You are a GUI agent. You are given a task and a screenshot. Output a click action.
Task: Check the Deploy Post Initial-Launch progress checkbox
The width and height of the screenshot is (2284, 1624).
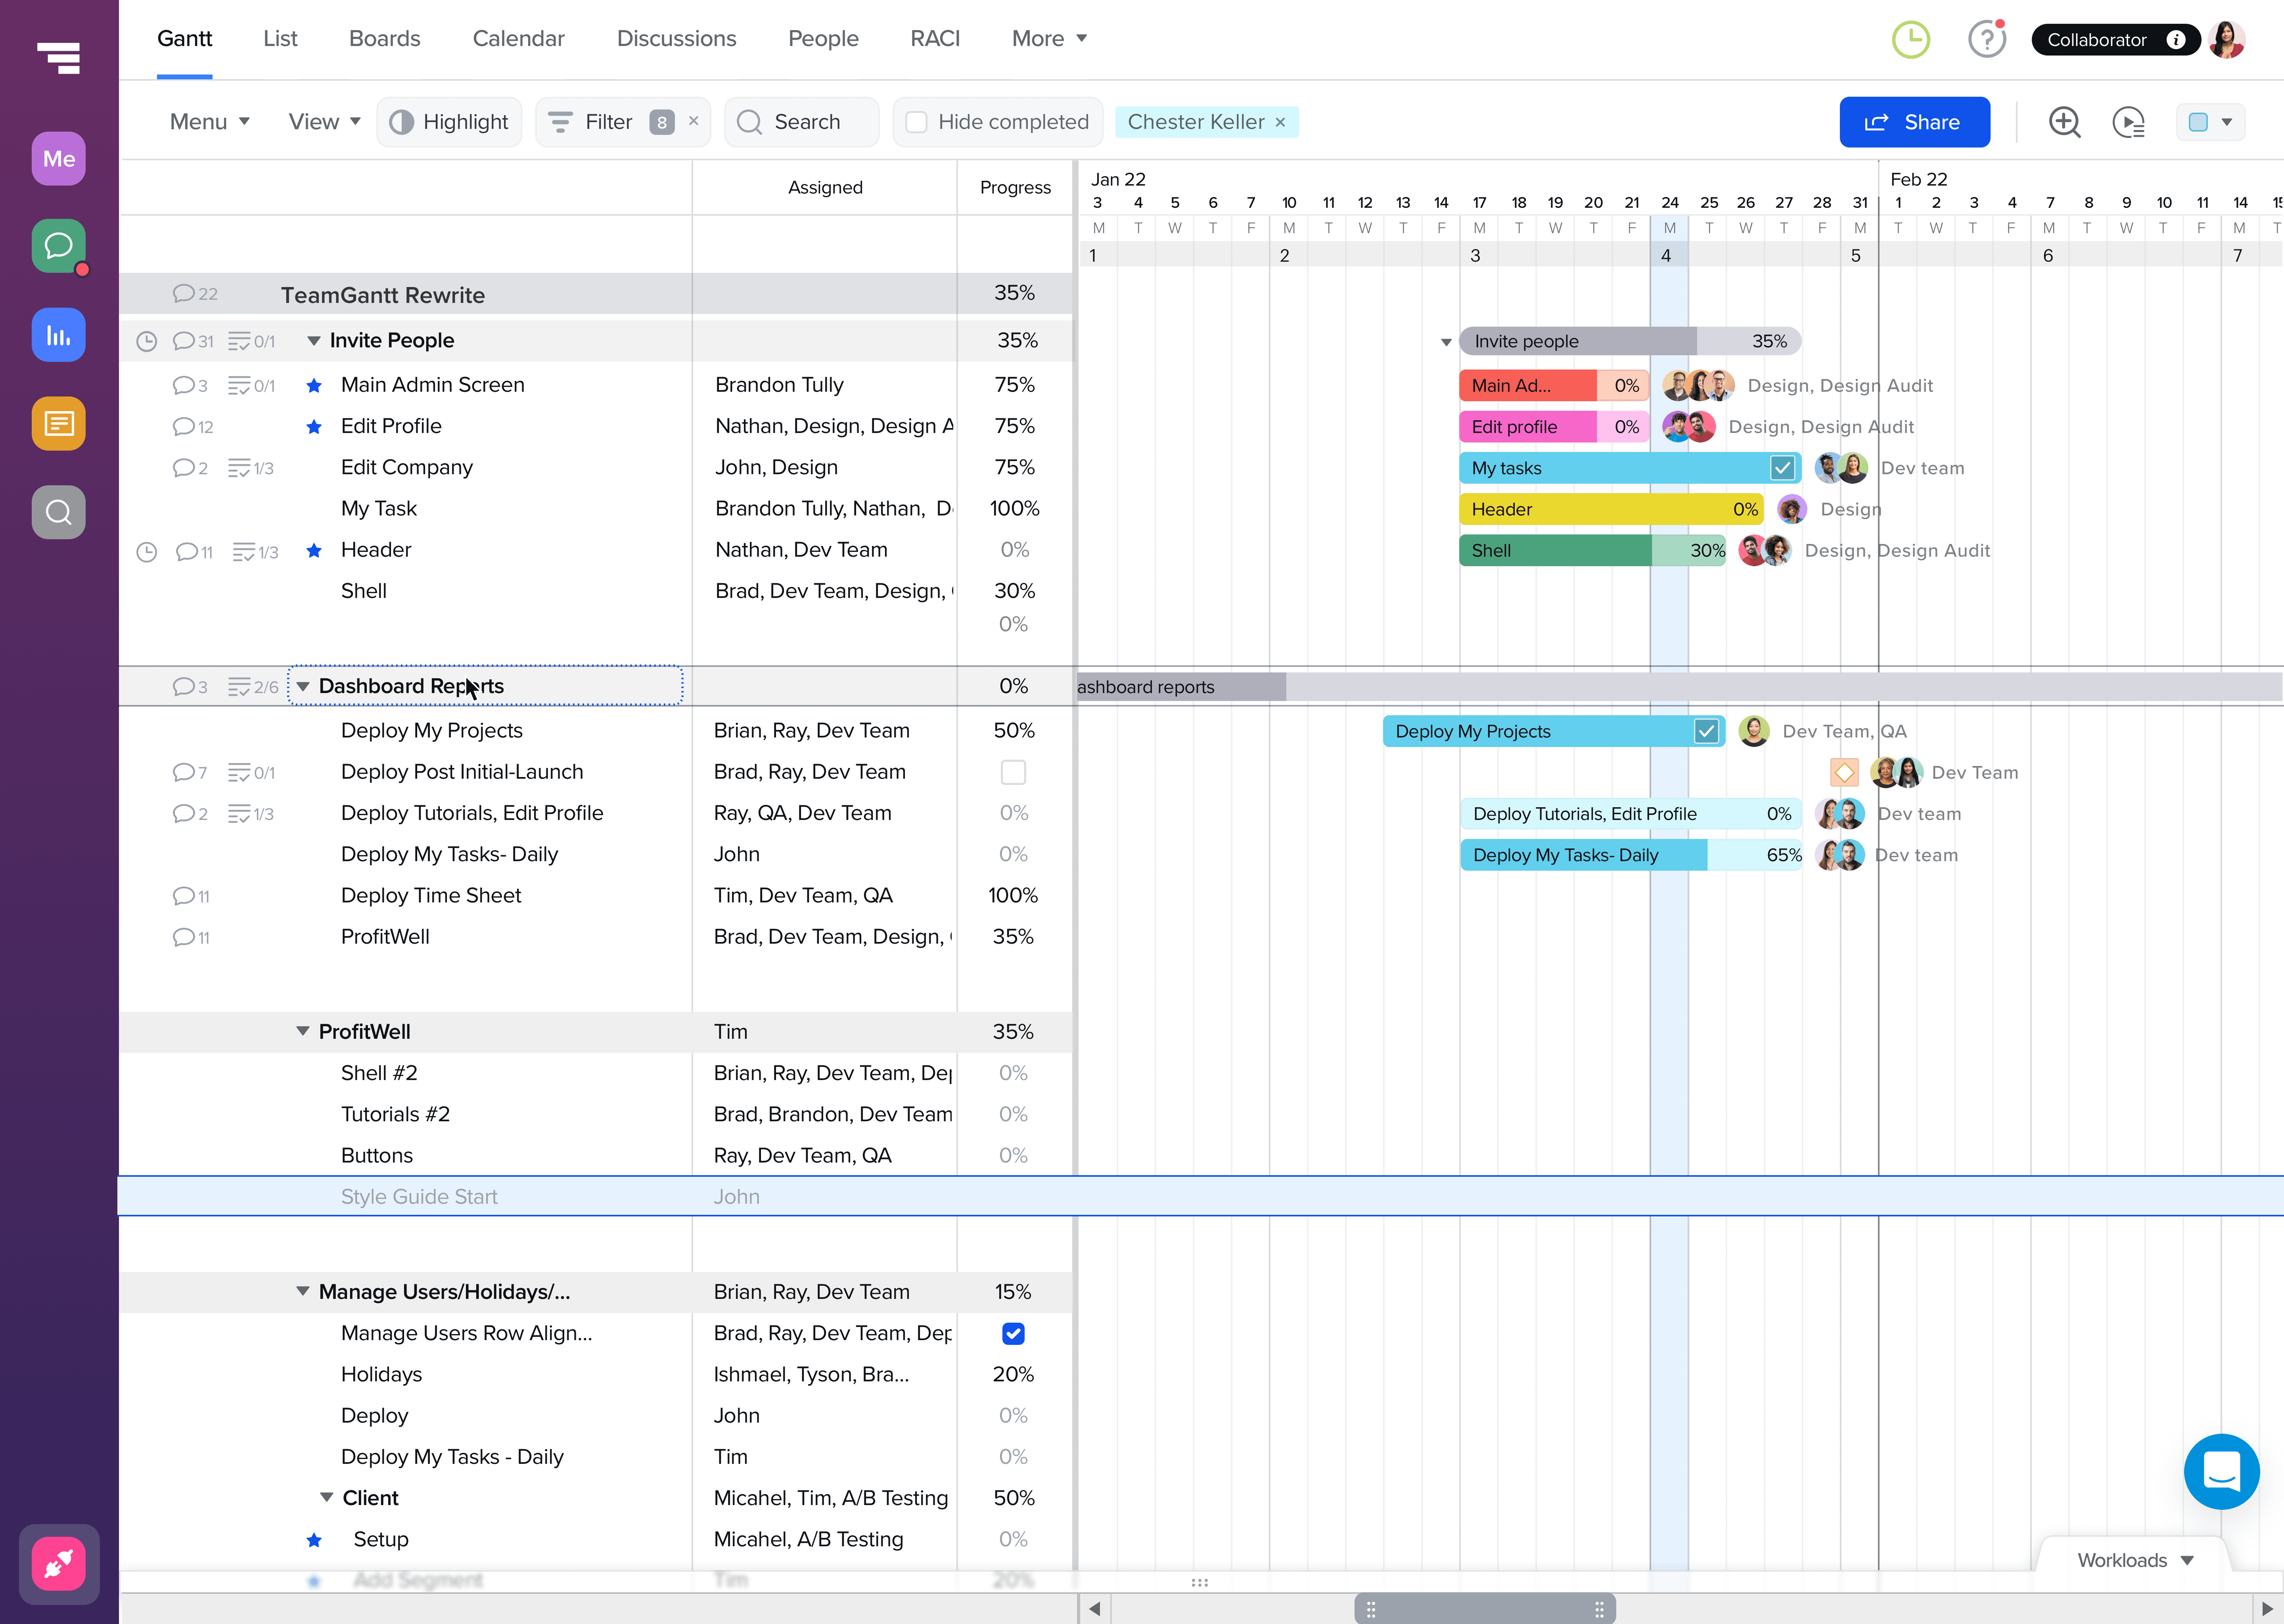[x=1013, y=772]
